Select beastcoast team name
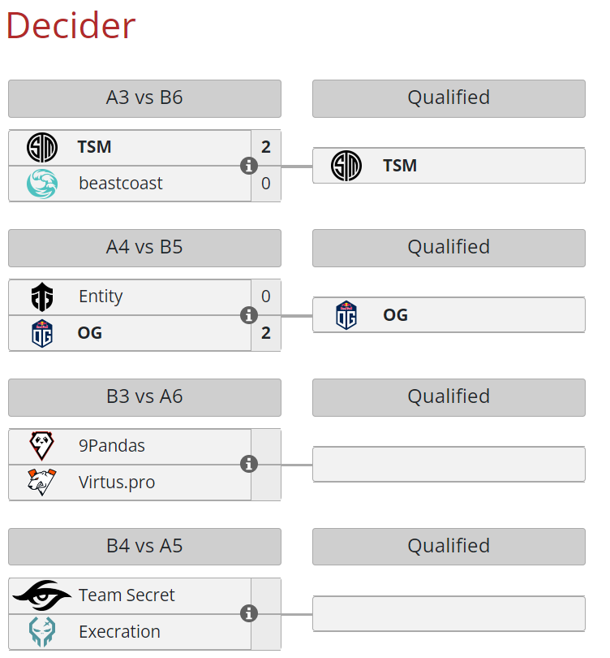This screenshot has height=658, width=610. click(x=121, y=184)
